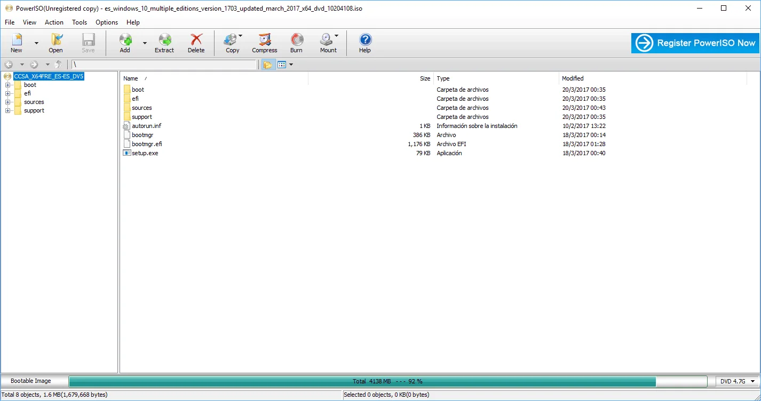Click the Bootable Image status label
Image resolution: width=761 pixels, height=401 pixels.
tap(31, 381)
